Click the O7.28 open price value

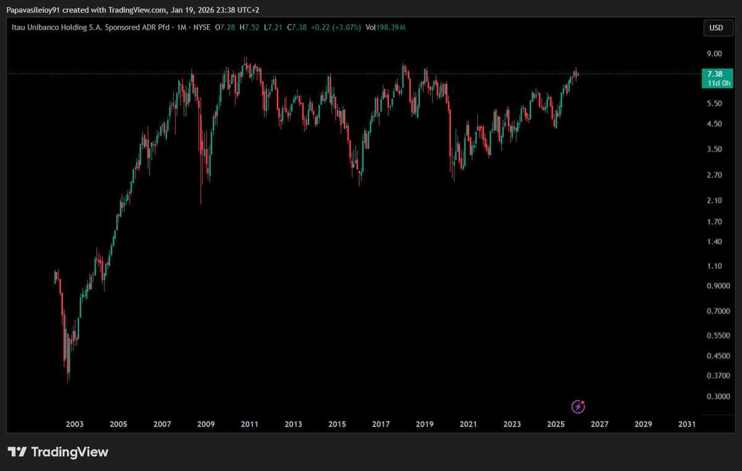[x=226, y=27]
